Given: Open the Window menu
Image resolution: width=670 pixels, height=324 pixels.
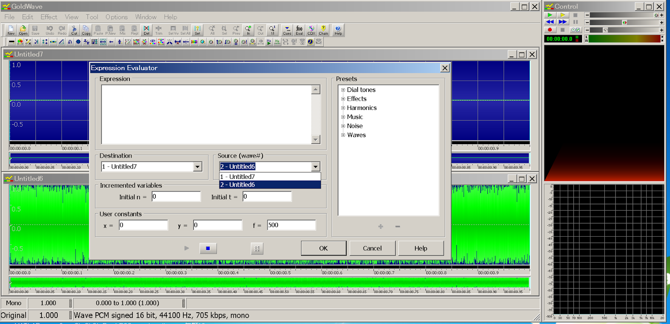Looking at the screenshot, I should (x=146, y=17).
